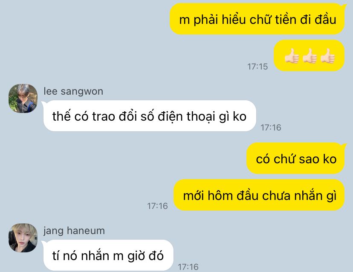This screenshot has height=272, width=353.
Task: Select the yellow bubble "có chứ sao ko"
Action: (x=296, y=158)
